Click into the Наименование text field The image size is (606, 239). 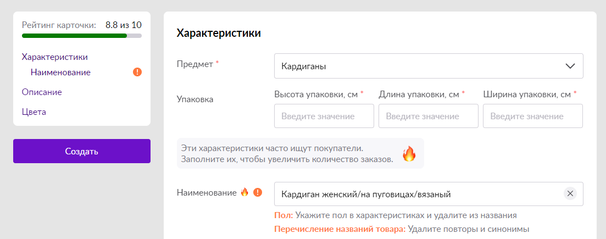point(429,194)
